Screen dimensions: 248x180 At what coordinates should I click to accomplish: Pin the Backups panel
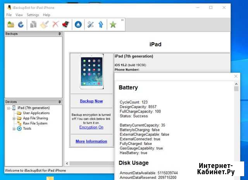59,34
